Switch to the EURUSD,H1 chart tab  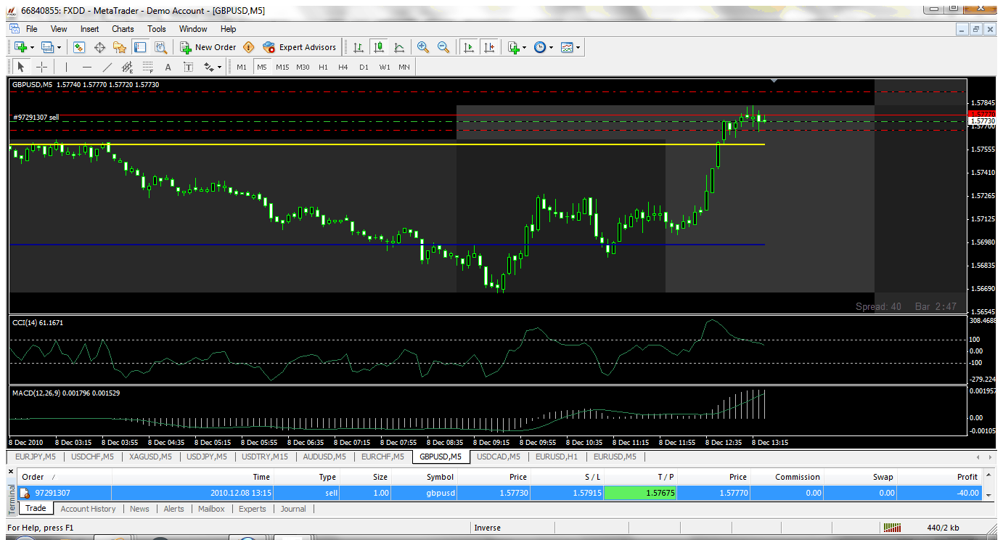pyautogui.click(x=557, y=457)
